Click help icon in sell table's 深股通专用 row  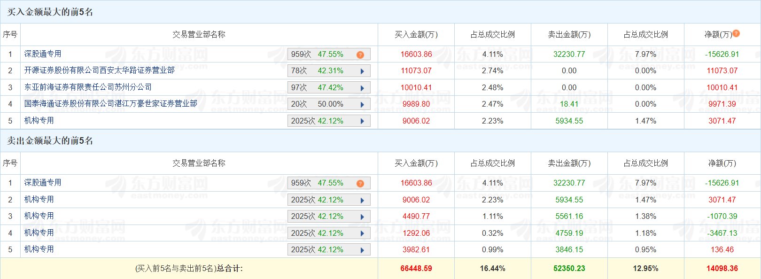pos(360,184)
